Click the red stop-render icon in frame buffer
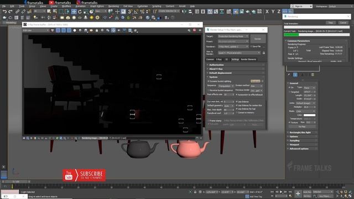This screenshot has width=354, height=199. pos(194,30)
